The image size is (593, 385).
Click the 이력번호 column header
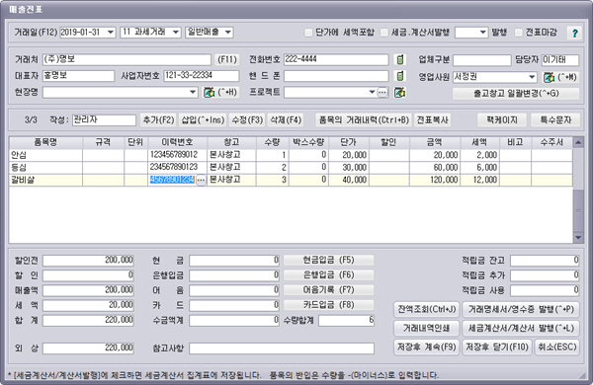[177, 142]
